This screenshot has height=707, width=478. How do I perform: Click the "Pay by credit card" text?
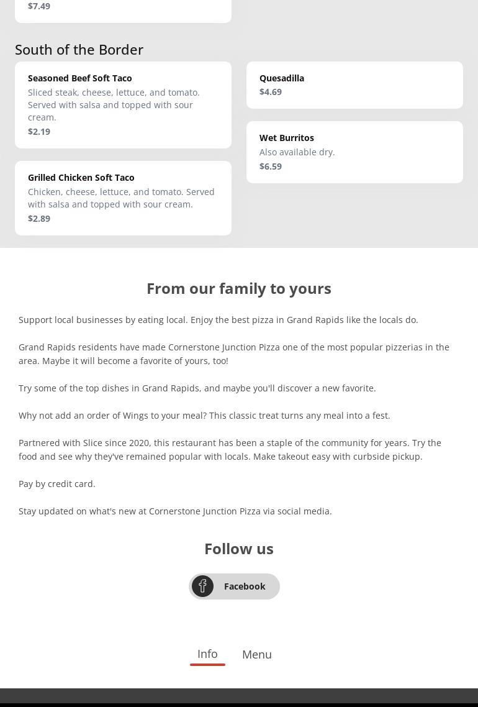pyautogui.click(x=57, y=484)
